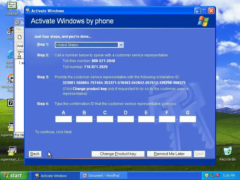Image resolution: width=240 pixels, height=180 pixels.
Task: Click the Activate Windows by phone heading
Action: [72, 21]
